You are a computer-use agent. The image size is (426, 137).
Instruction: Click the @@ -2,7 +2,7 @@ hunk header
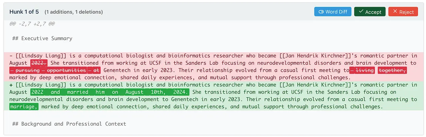point(33,24)
